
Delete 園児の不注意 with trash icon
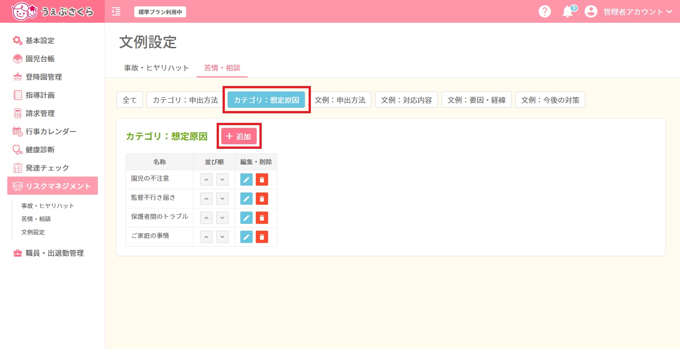pyautogui.click(x=262, y=180)
